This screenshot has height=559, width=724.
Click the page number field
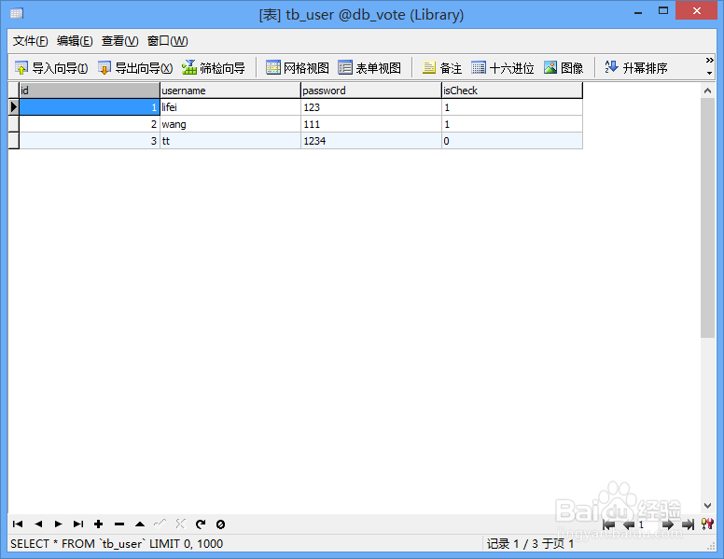pyautogui.click(x=647, y=524)
